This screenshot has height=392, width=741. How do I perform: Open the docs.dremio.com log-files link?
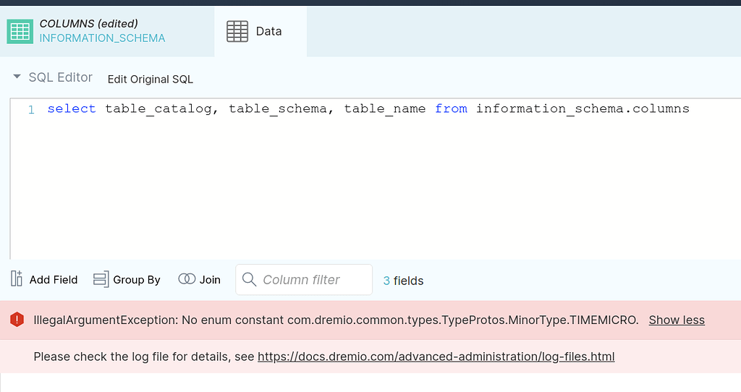pyautogui.click(x=436, y=357)
